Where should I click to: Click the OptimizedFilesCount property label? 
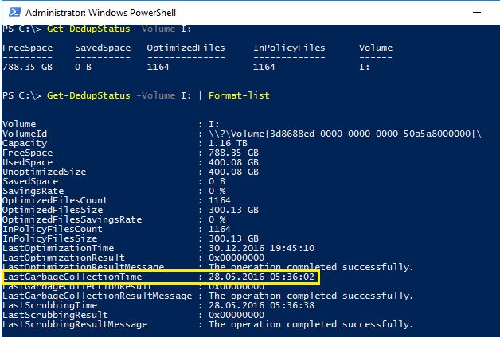tap(53, 200)
